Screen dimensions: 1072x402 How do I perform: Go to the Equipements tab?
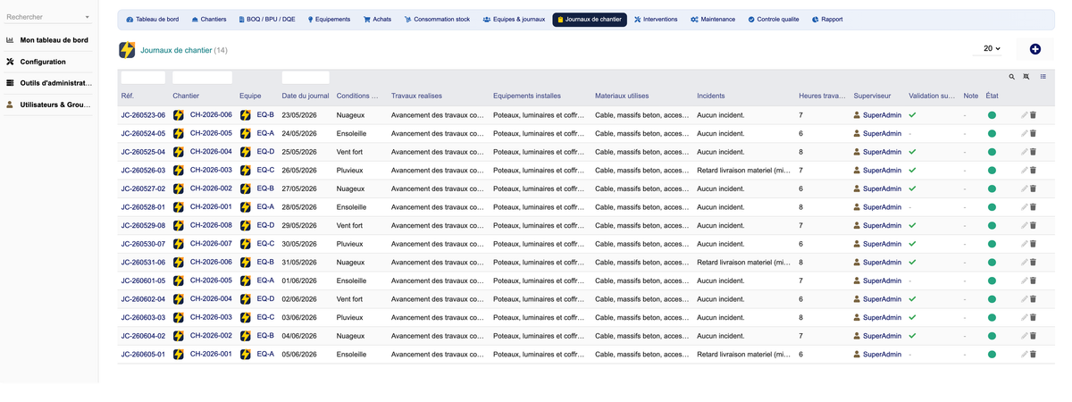pos(329,20)
